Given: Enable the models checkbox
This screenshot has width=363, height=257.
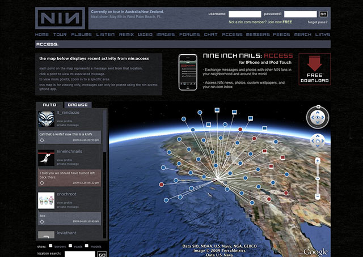Looking at the screenshot, I should click(87, 246).
